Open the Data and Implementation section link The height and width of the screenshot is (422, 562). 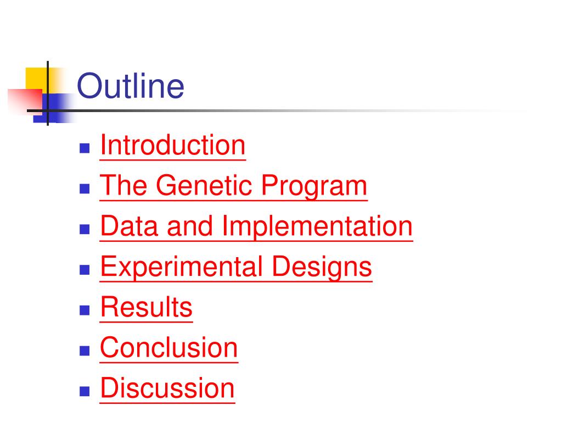point(256,226)
